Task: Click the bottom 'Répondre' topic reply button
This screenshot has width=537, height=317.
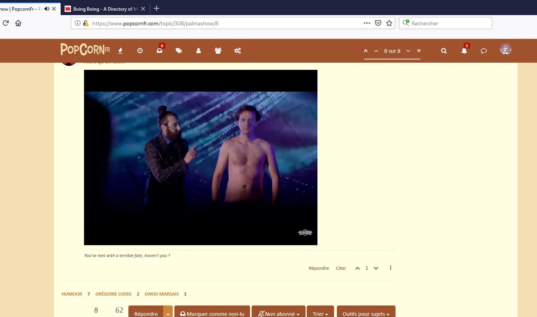Action: (146, 312)
